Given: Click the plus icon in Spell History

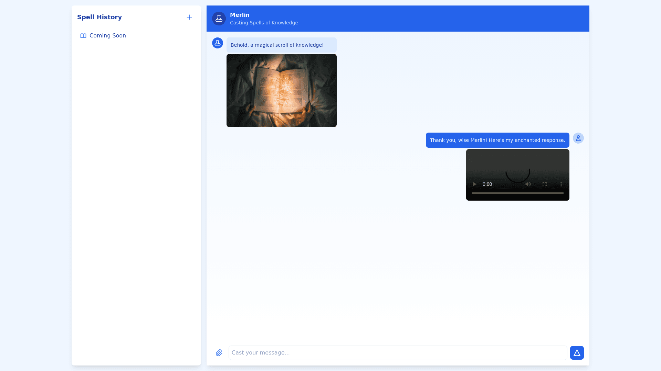Looking at the screenshot, I should (189, 17).
